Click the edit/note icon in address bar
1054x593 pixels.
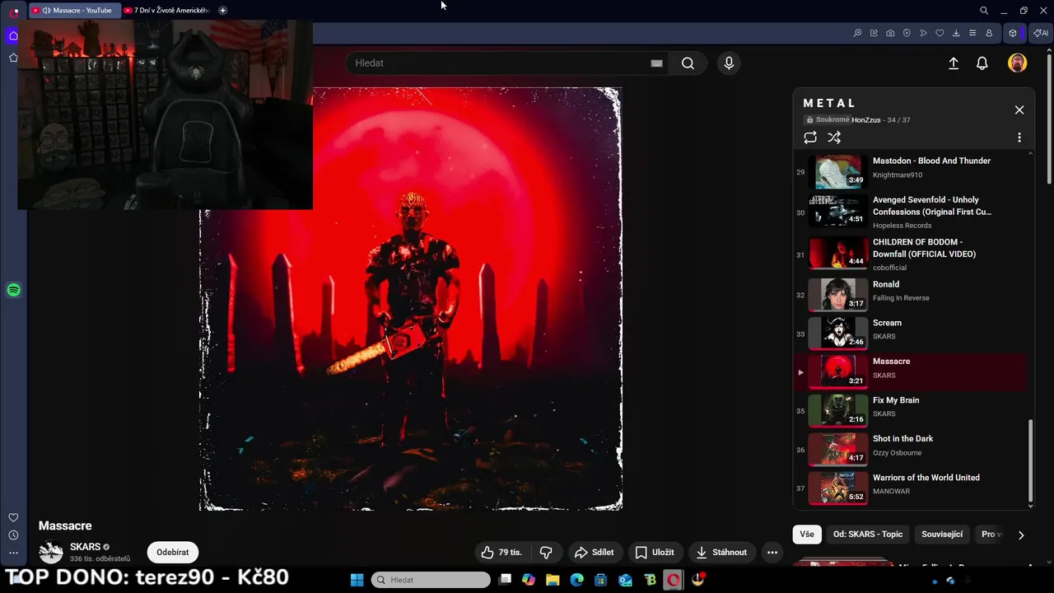[x=874, y=33]
